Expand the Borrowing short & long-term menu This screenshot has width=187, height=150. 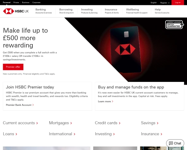[x=67, y=11]
